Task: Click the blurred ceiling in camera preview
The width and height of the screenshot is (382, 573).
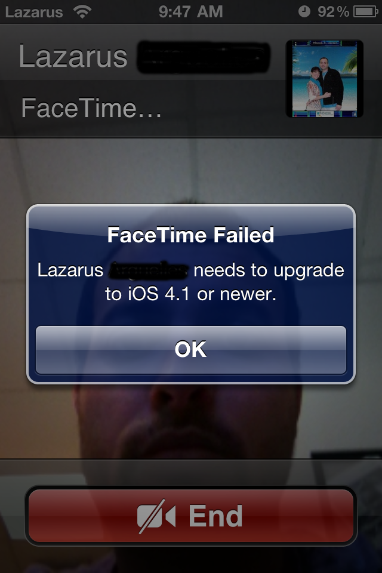Action: [191, 168]
